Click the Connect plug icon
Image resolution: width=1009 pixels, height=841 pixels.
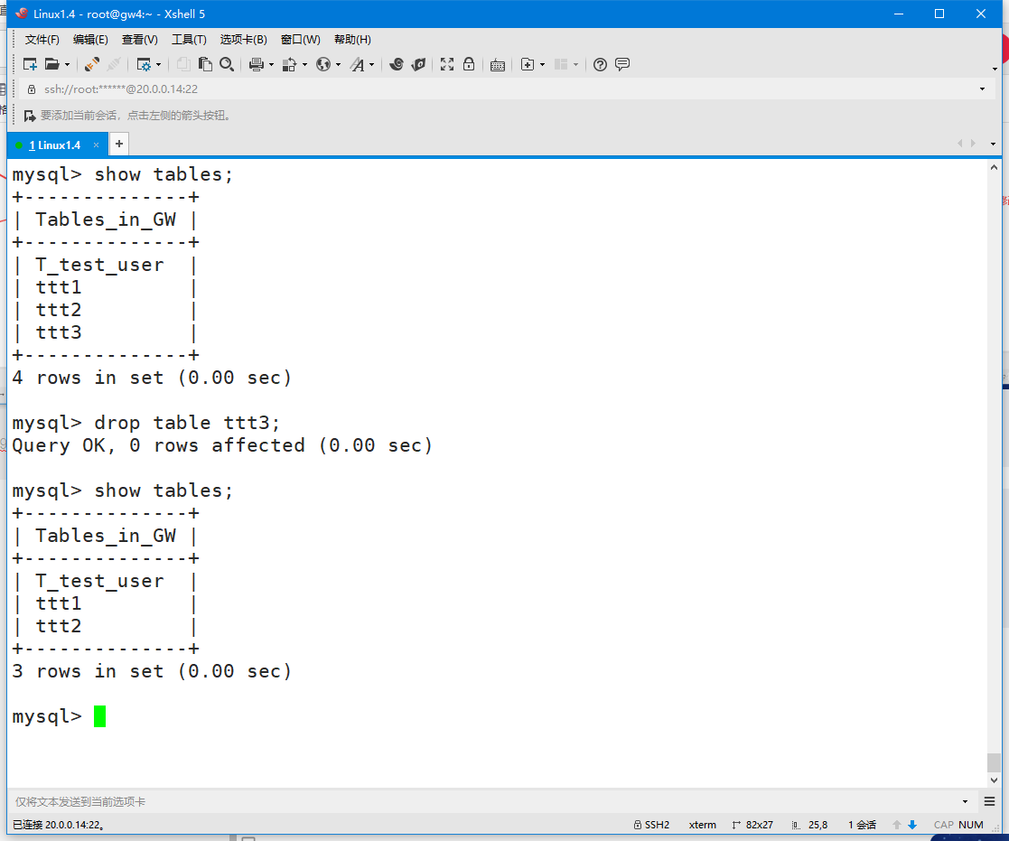point(92,64)
